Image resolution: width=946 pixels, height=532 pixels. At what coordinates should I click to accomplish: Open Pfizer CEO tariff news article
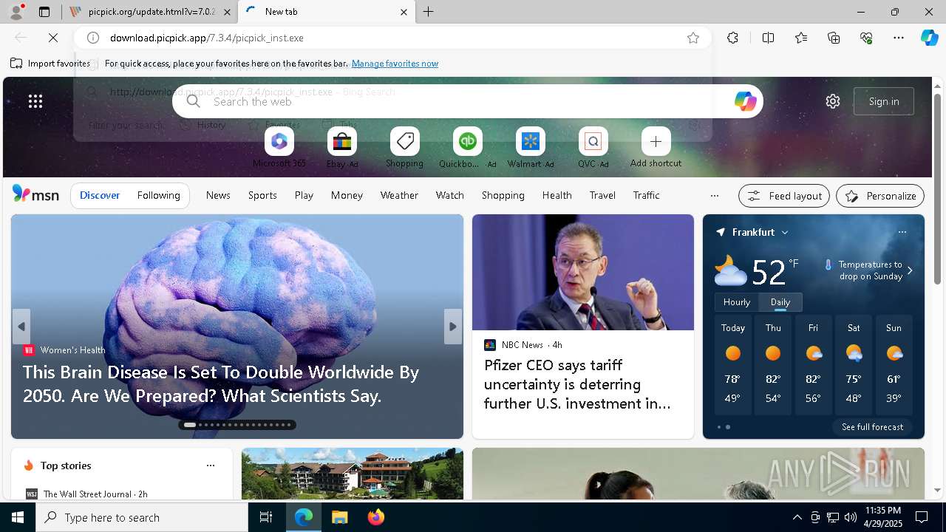point(577,384)
